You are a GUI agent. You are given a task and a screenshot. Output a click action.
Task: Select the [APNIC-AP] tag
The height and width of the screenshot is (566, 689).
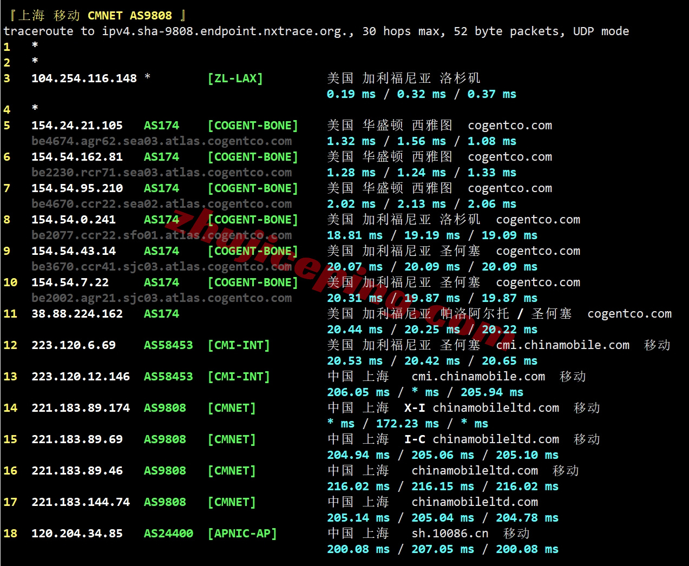[242, 534]
